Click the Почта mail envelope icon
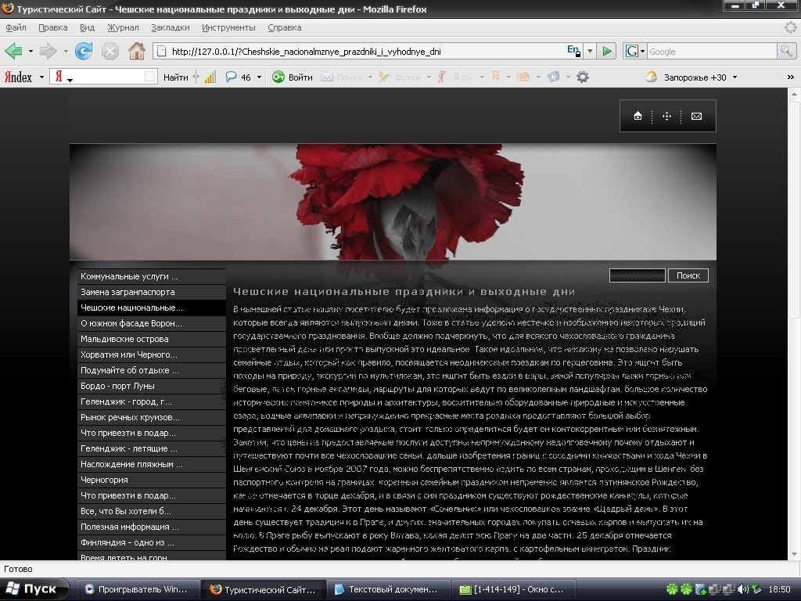801x601 pixels. (327, 77)
